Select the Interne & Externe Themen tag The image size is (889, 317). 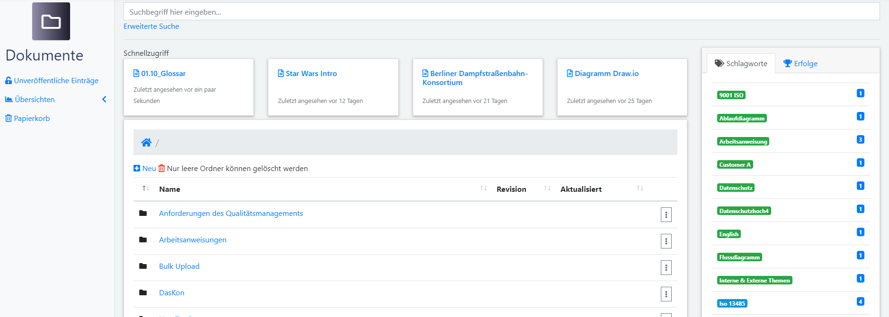click(x=755, y=280)
